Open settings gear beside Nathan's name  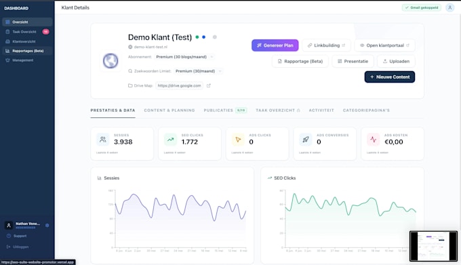tap(47, 225)
